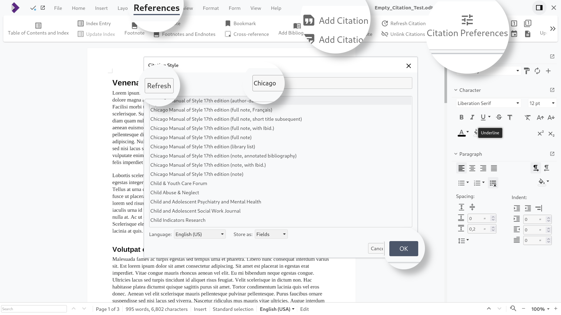This screenshot has width=561, height=315.
Task: Confirm citation style with OK
Action: coord(404,249)
